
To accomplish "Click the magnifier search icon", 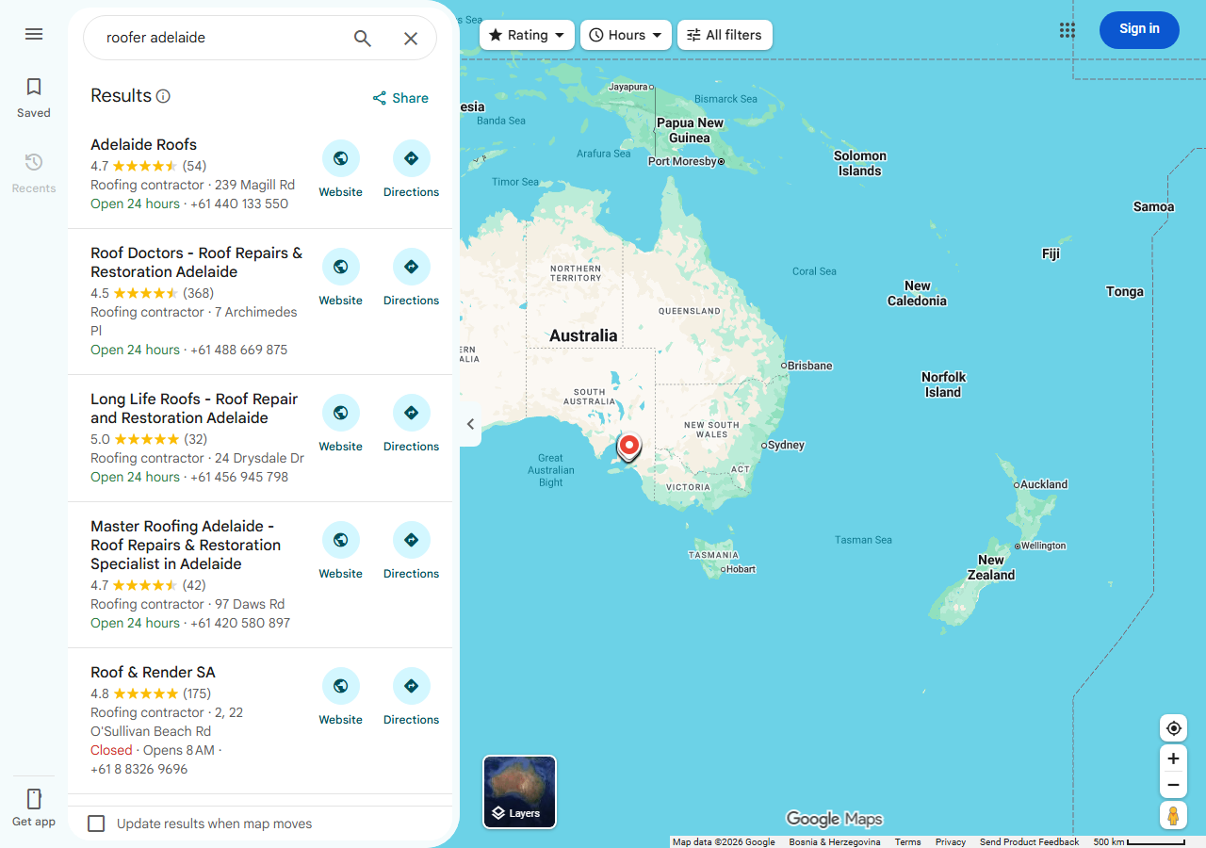I will [x=363, y=38].
